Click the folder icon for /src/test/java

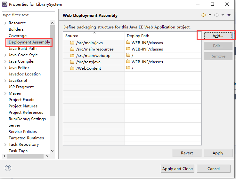point(72,62)
